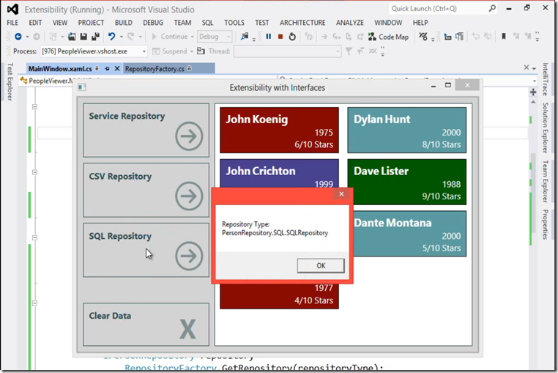Click the Service Repository button
The image size is (558, 373).
[x=146, y=130]
